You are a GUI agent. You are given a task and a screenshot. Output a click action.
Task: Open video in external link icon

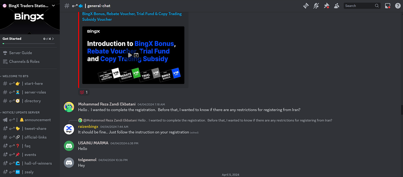(x=136, y=55)
